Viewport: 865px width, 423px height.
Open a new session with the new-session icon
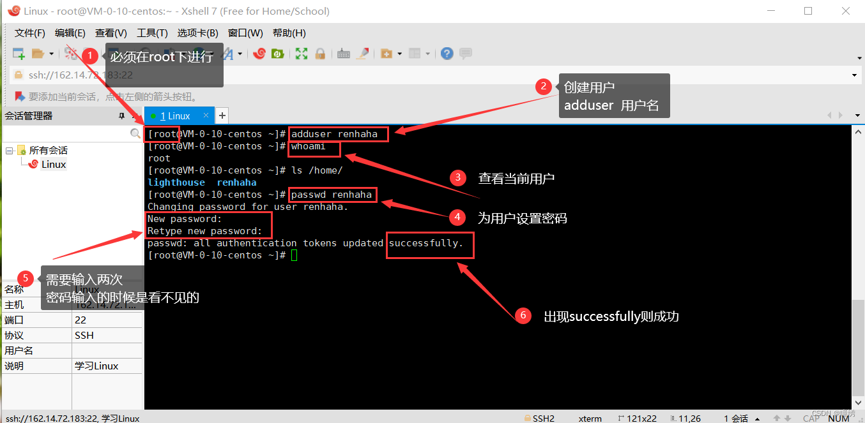(x=18, y=54)
